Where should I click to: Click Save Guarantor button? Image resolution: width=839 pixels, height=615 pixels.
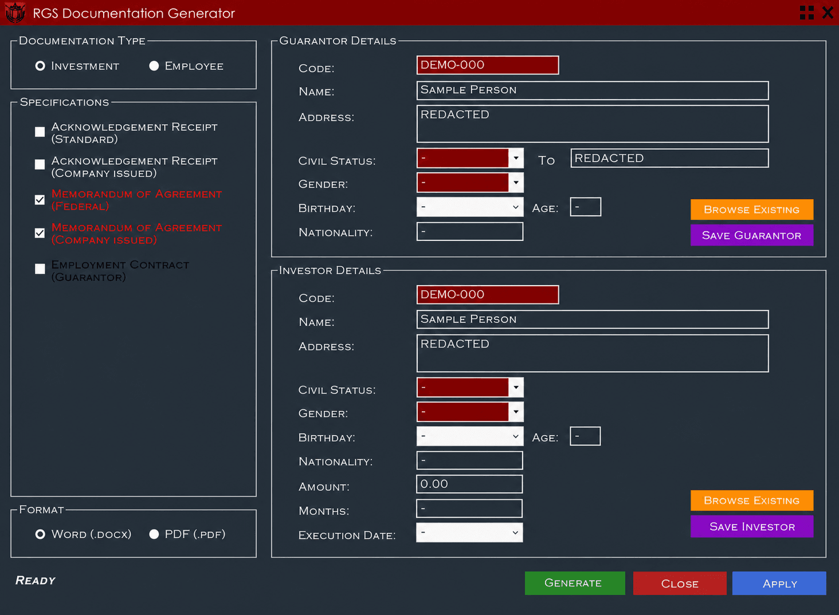752,235
